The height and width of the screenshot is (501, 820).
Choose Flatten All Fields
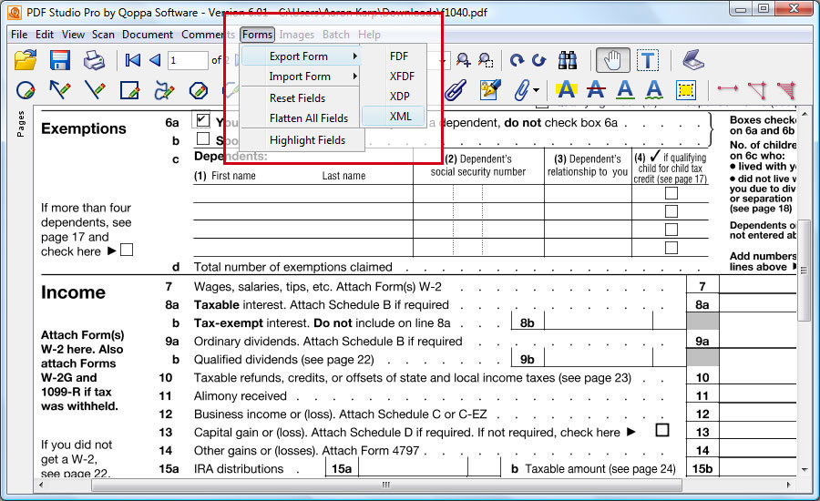pos(302,118)
